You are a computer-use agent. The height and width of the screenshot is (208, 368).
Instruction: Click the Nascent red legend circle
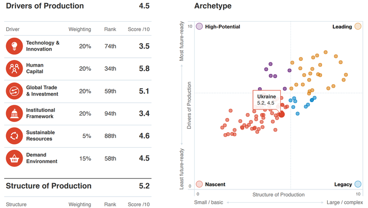(x=199, y=184)
